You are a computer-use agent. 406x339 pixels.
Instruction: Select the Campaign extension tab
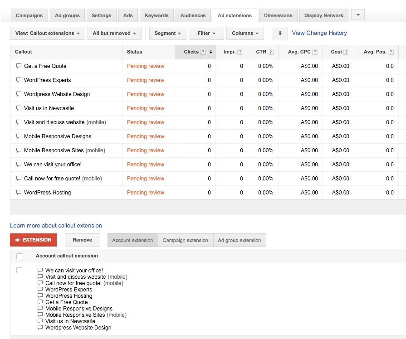(x=186, y=240)
